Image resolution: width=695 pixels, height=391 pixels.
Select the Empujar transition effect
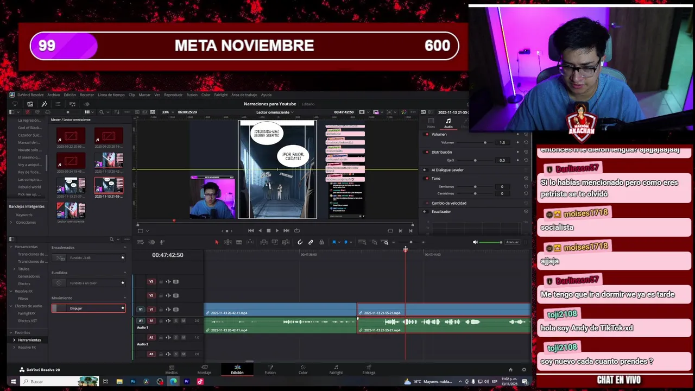pyautogui.click(x=89, y=308)
